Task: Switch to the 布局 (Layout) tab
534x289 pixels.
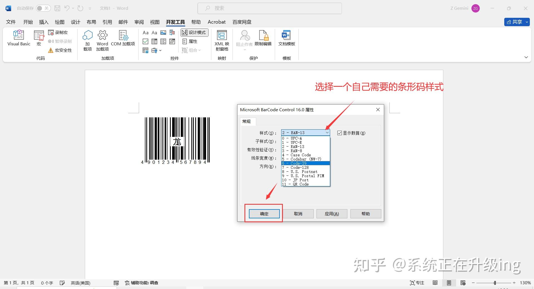Action: coord(91,22)
